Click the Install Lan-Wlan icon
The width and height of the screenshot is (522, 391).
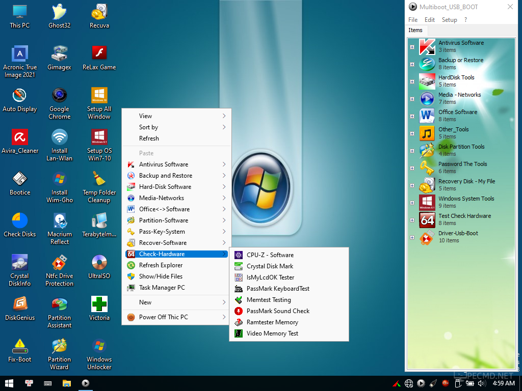[x=59, y=146]
